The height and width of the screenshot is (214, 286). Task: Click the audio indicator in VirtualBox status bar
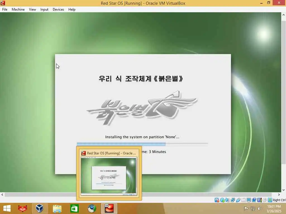[227, 200]
